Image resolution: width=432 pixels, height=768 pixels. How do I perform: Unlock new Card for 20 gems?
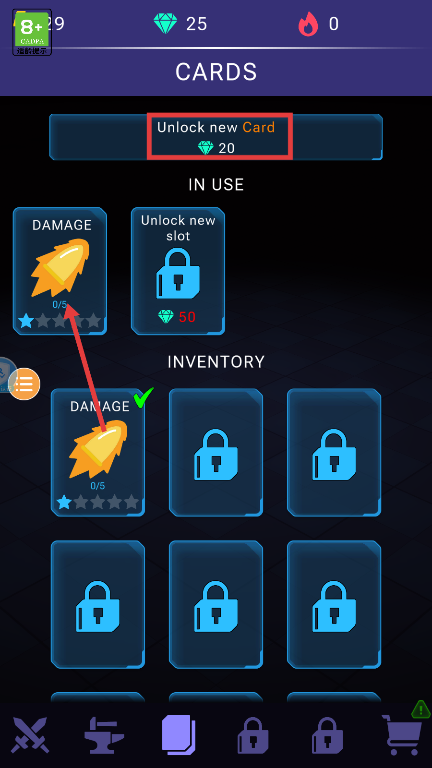(x=216, y=137)
